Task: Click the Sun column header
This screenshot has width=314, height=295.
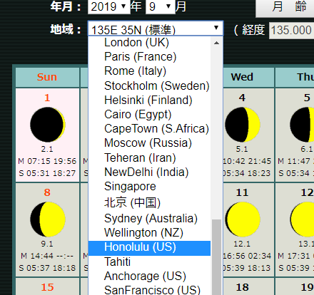Action: pos(47,77)
